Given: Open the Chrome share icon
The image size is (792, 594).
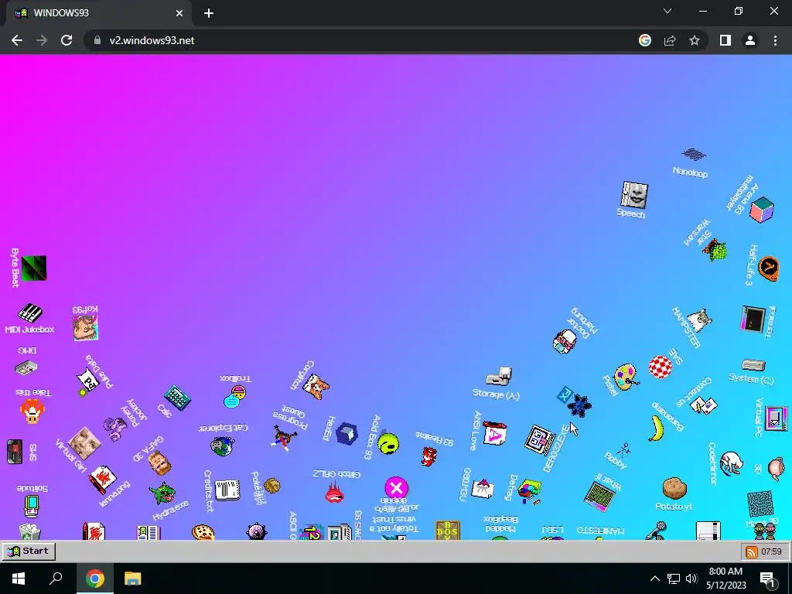Looking at the screenshot, I should point(670,40).
